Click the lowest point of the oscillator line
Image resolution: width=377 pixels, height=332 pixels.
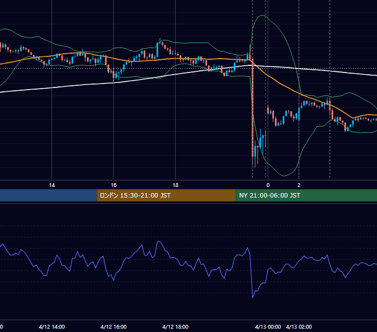pyautogui.click(x=253, y=298)
